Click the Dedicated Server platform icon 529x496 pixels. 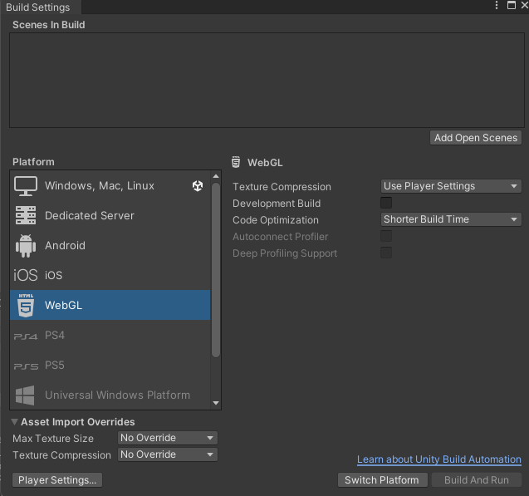pyautogui.click(x=26, y=215)
